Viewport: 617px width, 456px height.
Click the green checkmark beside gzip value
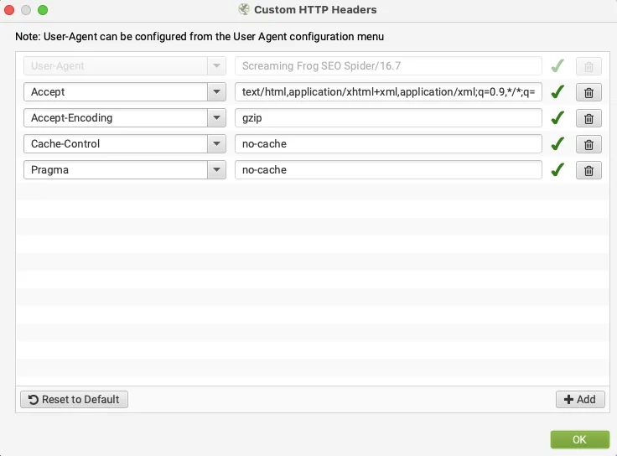(557, 117)
